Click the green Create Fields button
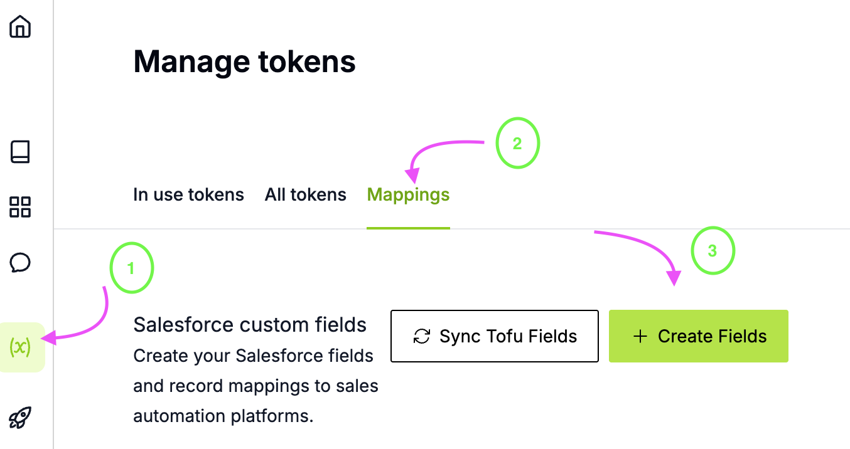Screen dimensions: 850x449 pyautogui.click(x=698, y=336)
